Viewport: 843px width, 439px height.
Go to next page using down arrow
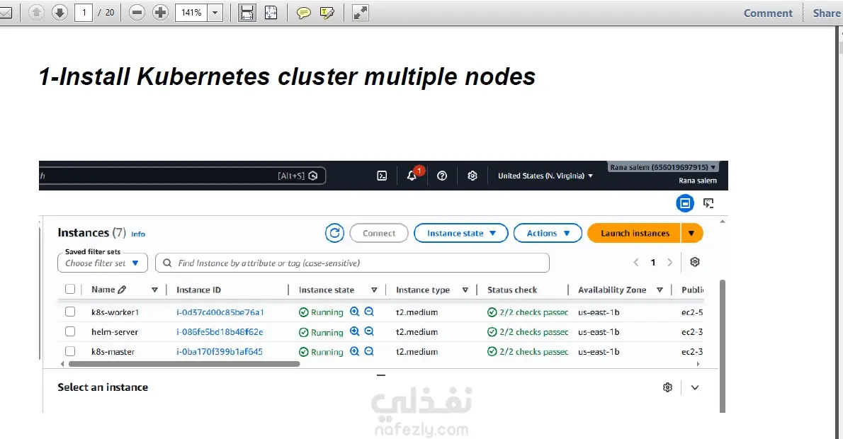point(60,12)
